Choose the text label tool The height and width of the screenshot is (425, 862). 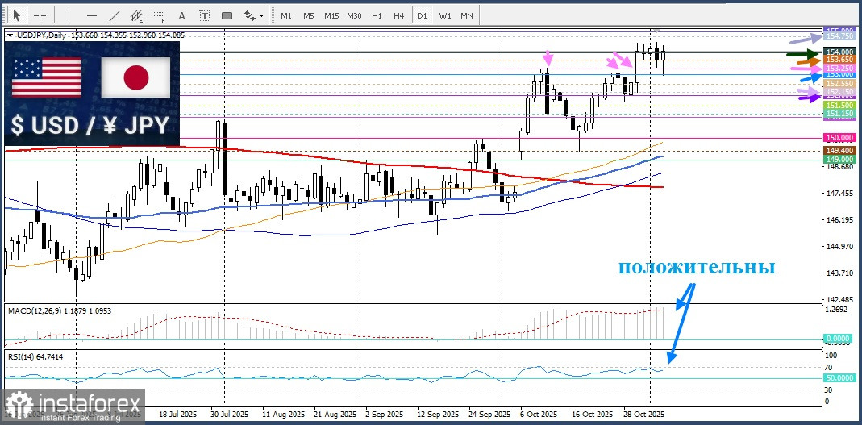point(204,15)
